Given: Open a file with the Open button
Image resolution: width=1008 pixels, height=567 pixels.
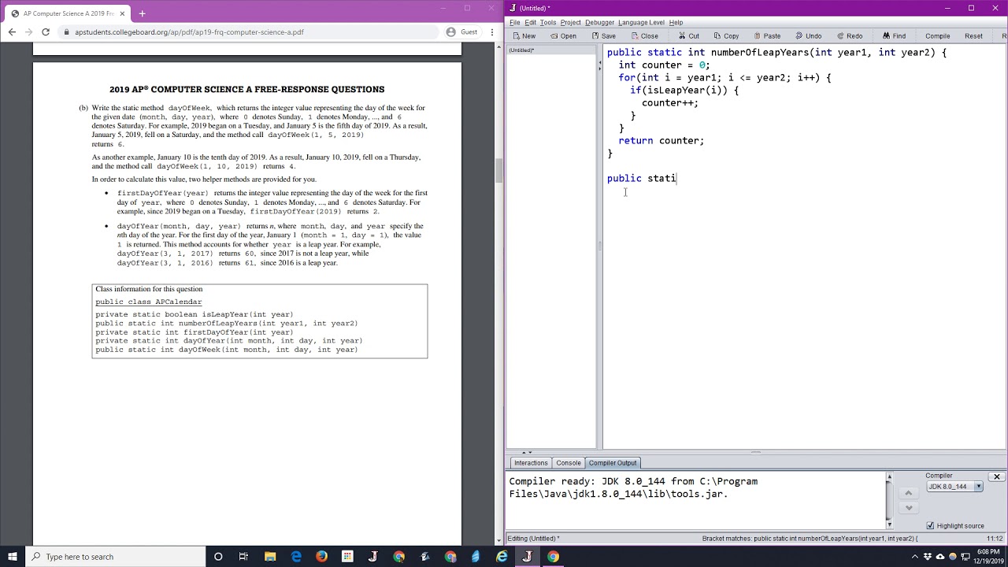Looking at the screenshot, I should click(563, 36).
